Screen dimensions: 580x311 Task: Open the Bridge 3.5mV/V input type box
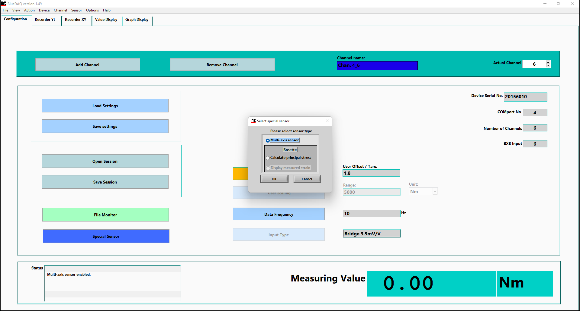pos(371,234)
